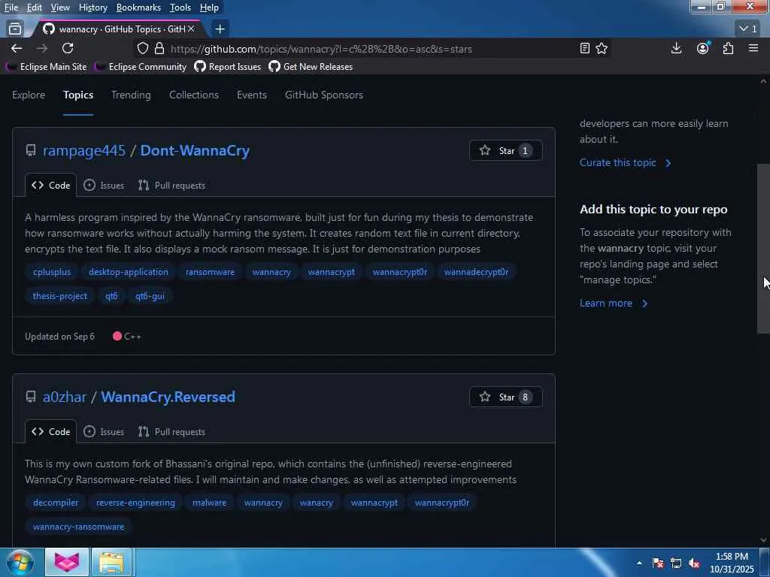Click the reverse-engineering topic tag
Viewport: 770px width, 577px height.
[x=135, y=503]
